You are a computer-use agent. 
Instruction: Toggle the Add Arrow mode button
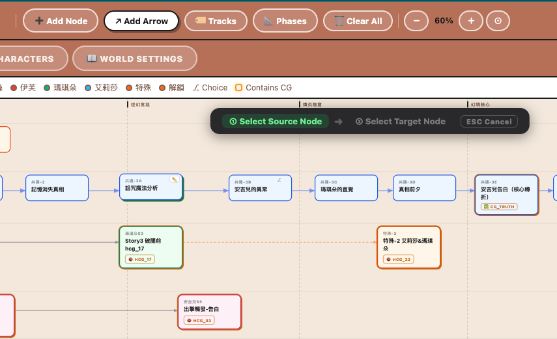pos(141,21)
